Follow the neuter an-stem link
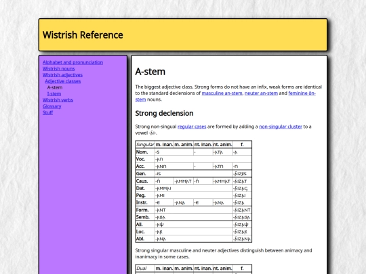Screen dimensions: 366x274 pyautogui.click(x=261, y=93)
